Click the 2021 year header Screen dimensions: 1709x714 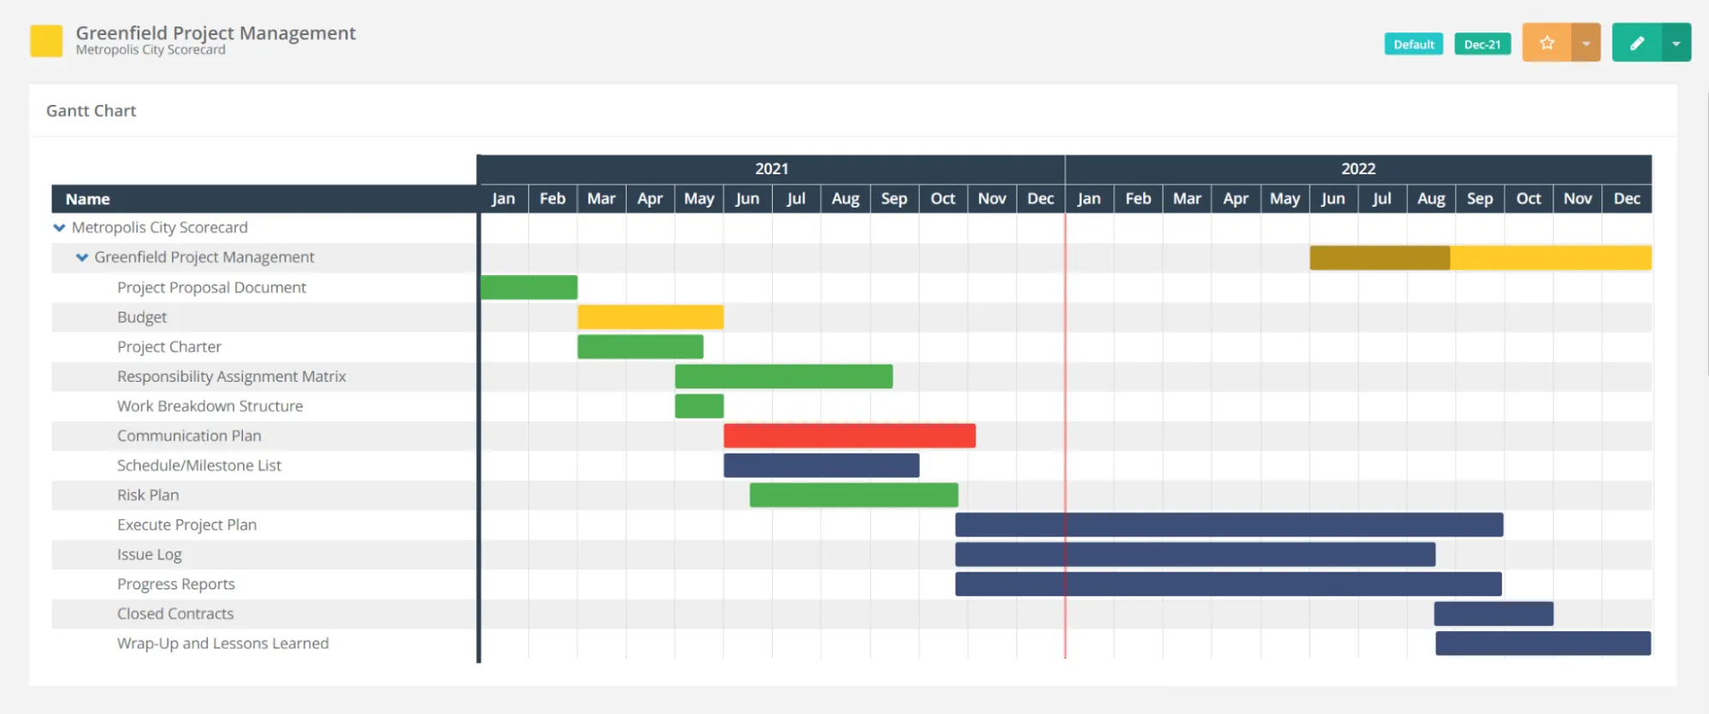(772, 169)
